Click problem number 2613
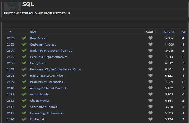This screenshot has height=123, width=189. pos(10,101)
